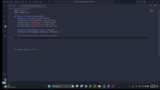Image resolution: width=160 pixels, height=90 pixels.
Task: Click the def analyze_goat line of code
Action: pyautogui.click(x=25, y=49)
